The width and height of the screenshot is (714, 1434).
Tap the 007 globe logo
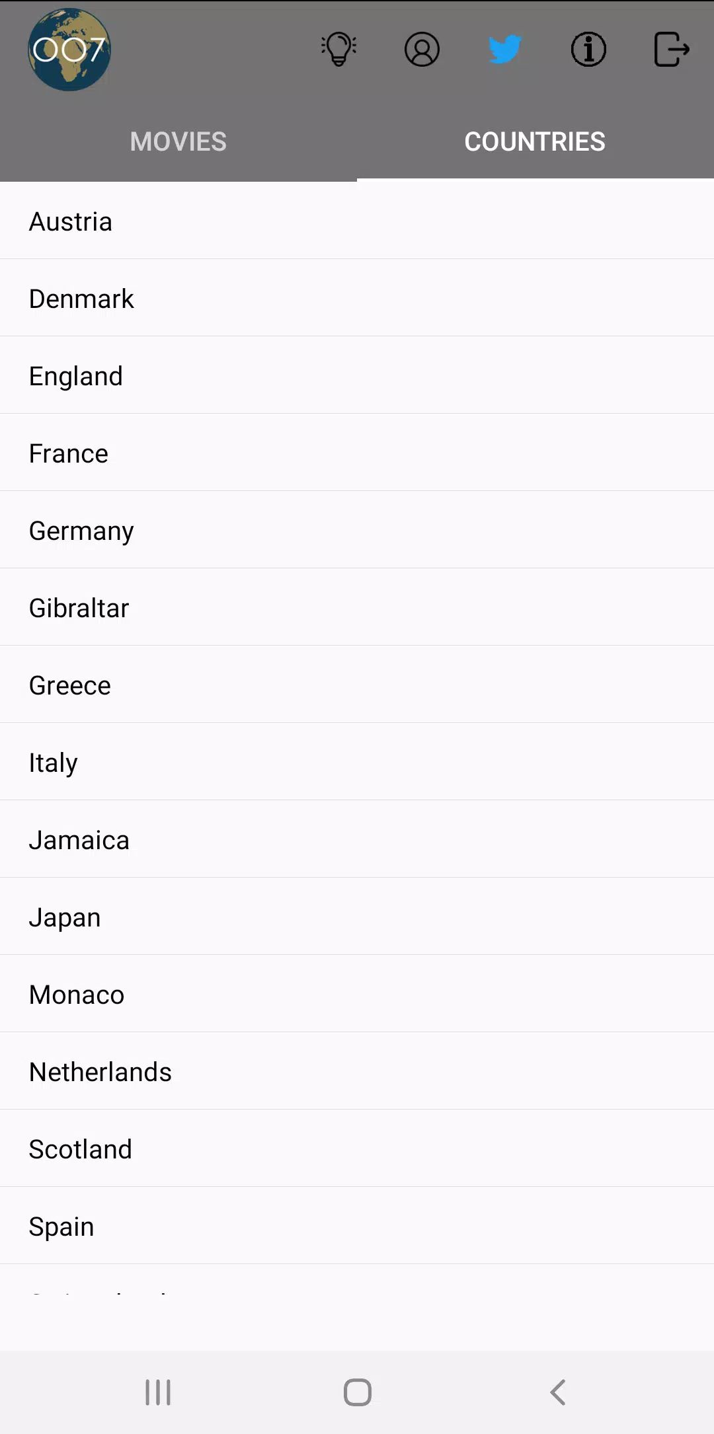pyautogui.click(x=69, y=50)
